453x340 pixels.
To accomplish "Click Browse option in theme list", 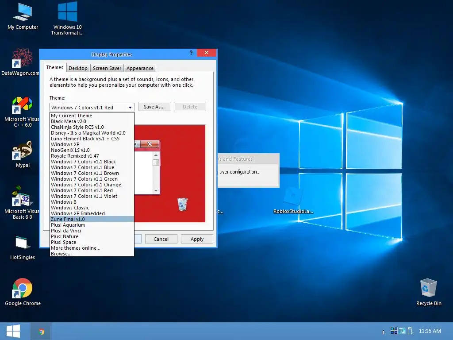I will (x=92, y=254).
